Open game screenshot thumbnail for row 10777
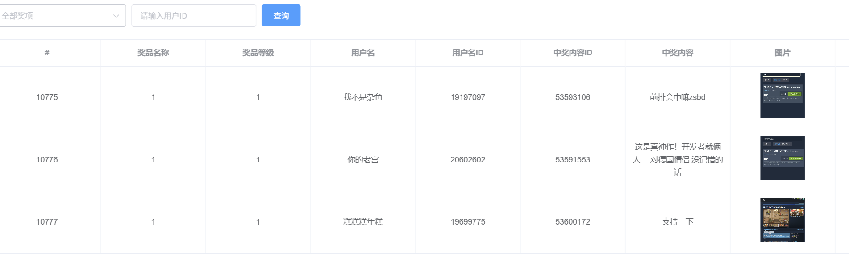Screen dimensions: 849x262 coord(782,220)
